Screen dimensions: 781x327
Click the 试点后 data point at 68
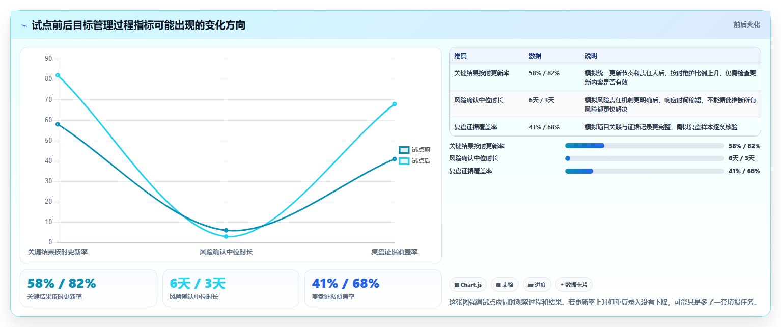click(395, 104)
